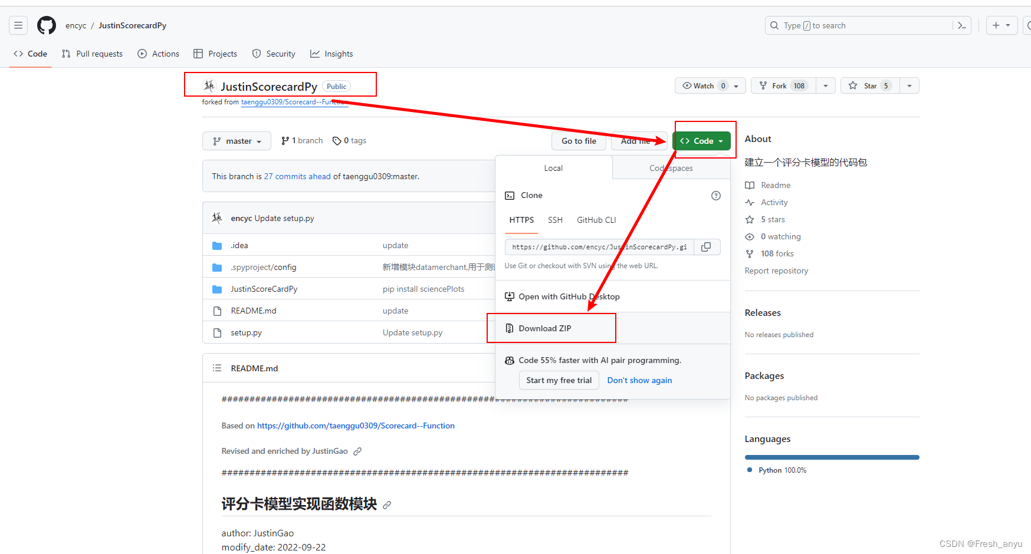Open the command palette icon
The image size is (1031, 554).
tap(962, 25)
